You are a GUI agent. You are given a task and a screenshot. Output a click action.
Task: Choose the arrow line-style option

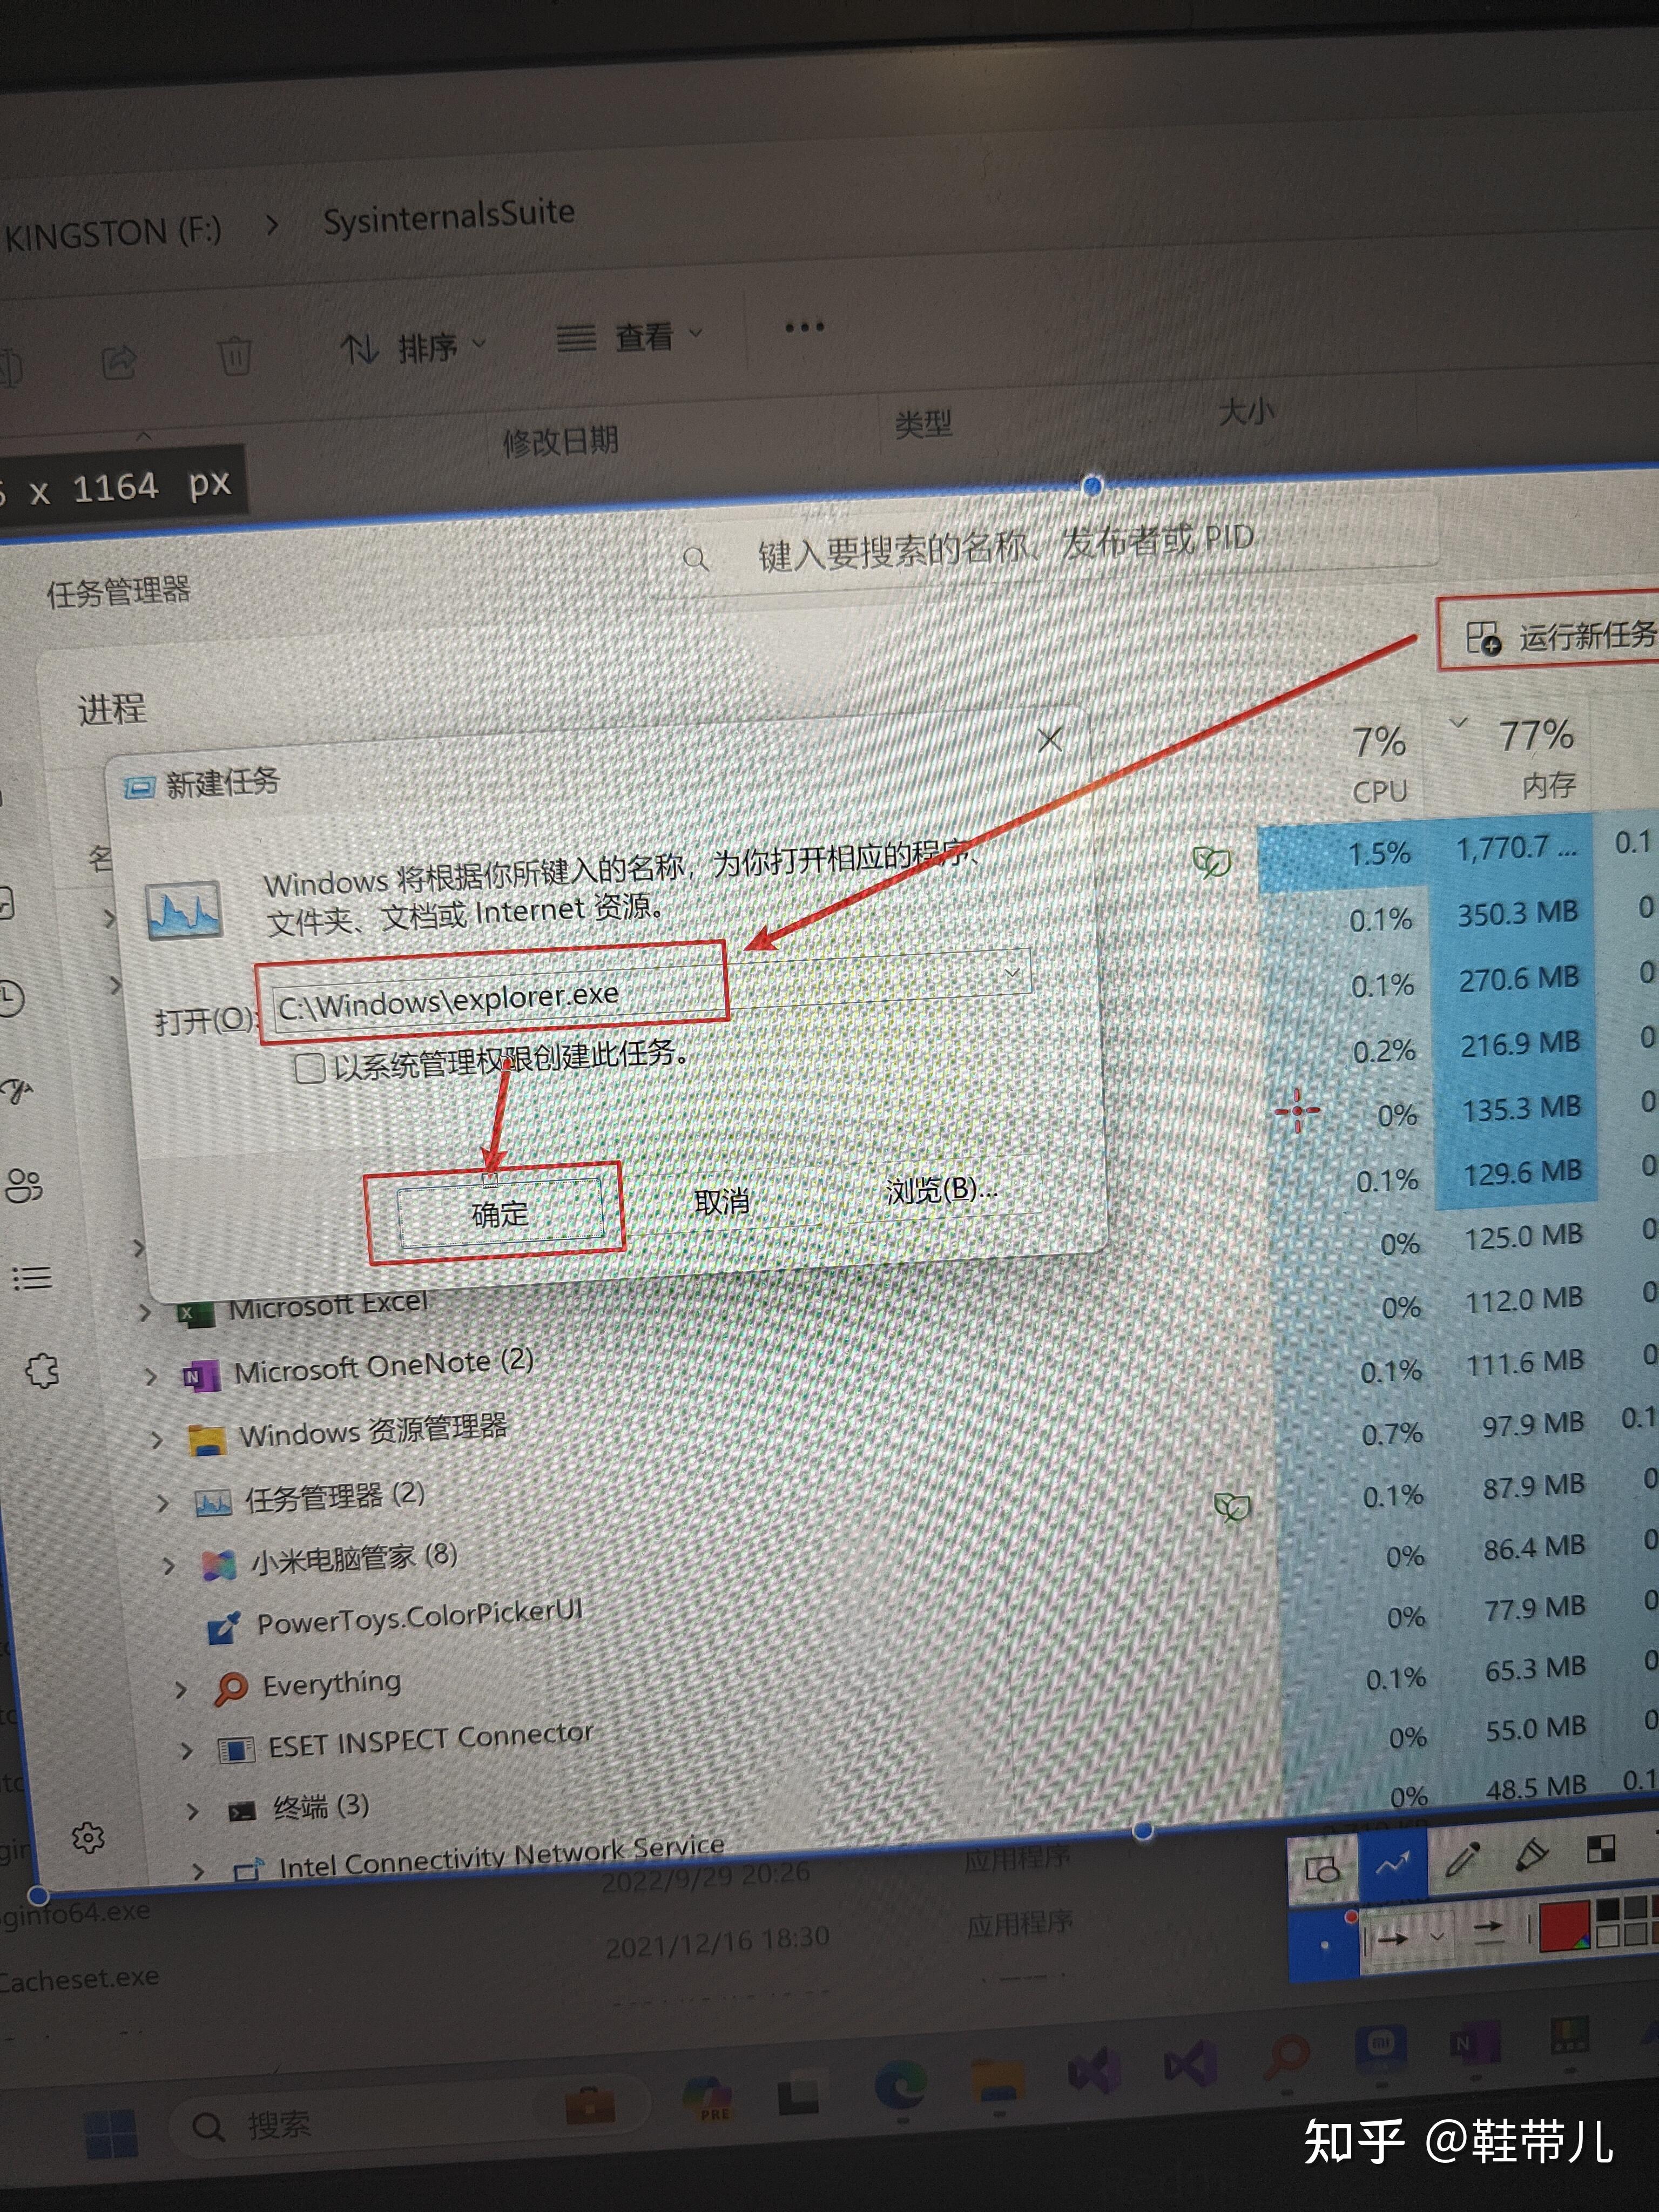pyautogui.click(x=1489, y=1932)
